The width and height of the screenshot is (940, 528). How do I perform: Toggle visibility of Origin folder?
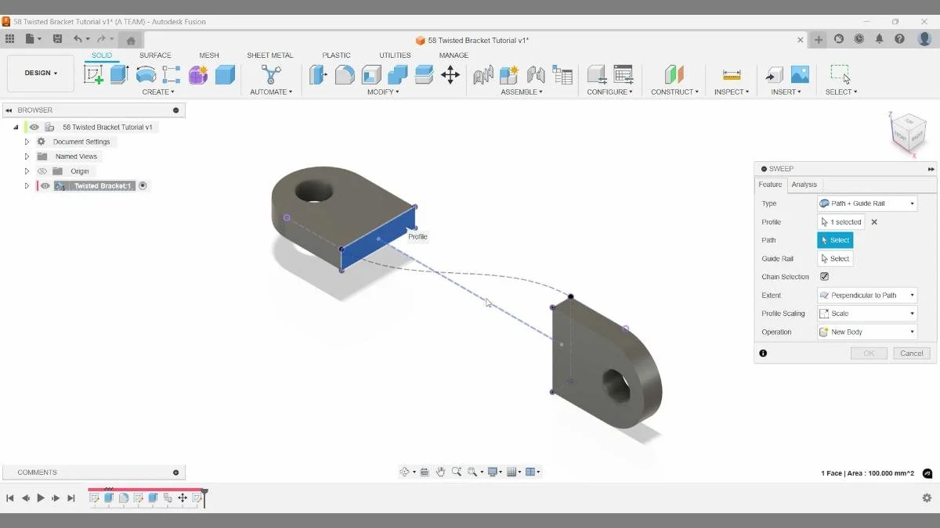coord(43,171)
